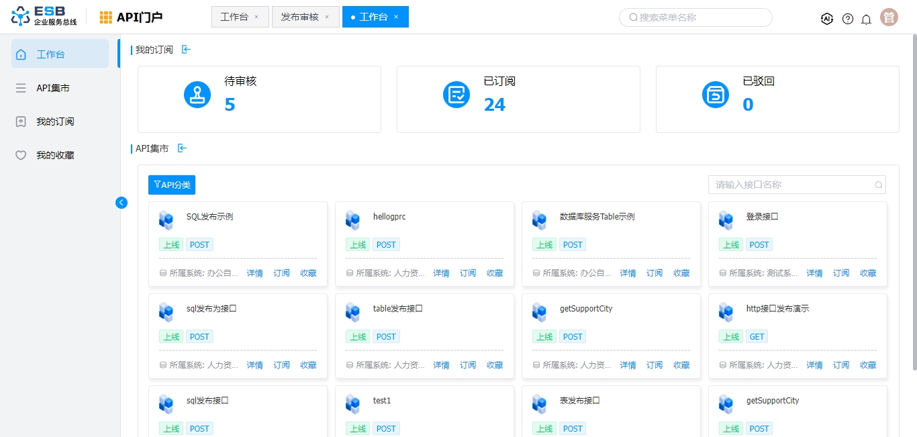Viewport: 917px width, 437px height.
Task: Click the 已驳回 rejected icon
Action: (x=716, y=94)
